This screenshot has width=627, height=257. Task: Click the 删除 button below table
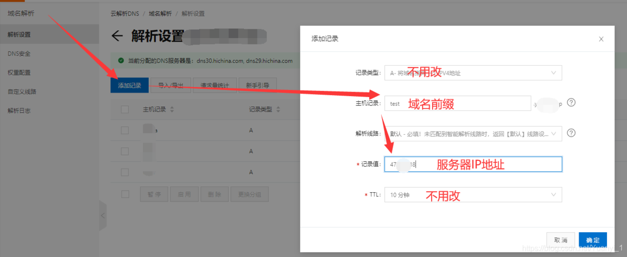(x=215, y=194)
